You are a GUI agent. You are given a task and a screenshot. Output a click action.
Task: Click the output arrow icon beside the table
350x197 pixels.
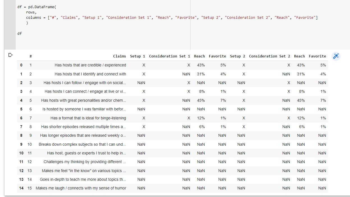tap(10, 55)
